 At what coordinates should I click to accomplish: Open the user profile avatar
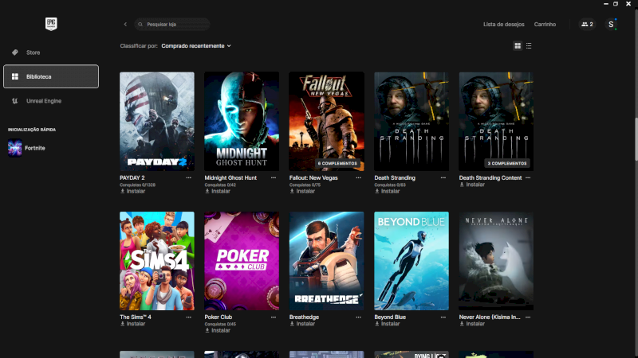(611, 25)
